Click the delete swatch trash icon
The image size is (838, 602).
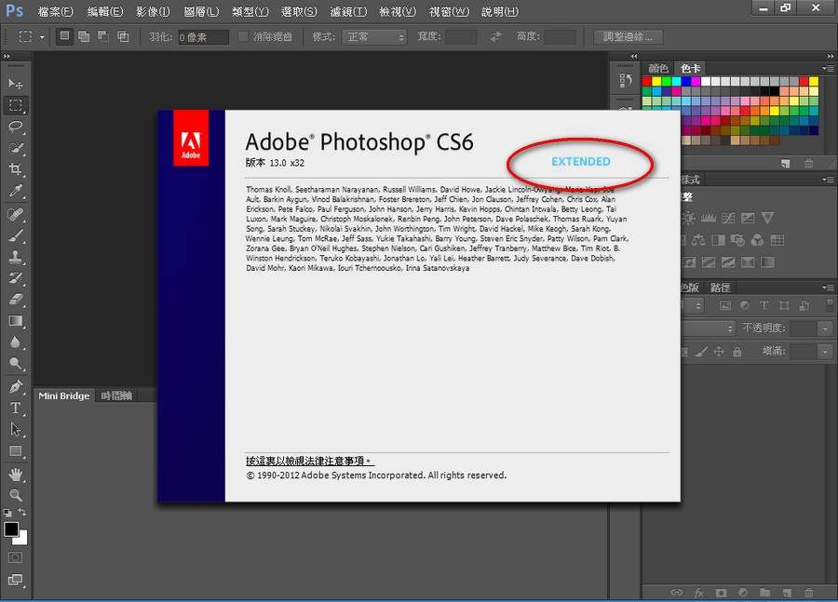pos(808,164)
